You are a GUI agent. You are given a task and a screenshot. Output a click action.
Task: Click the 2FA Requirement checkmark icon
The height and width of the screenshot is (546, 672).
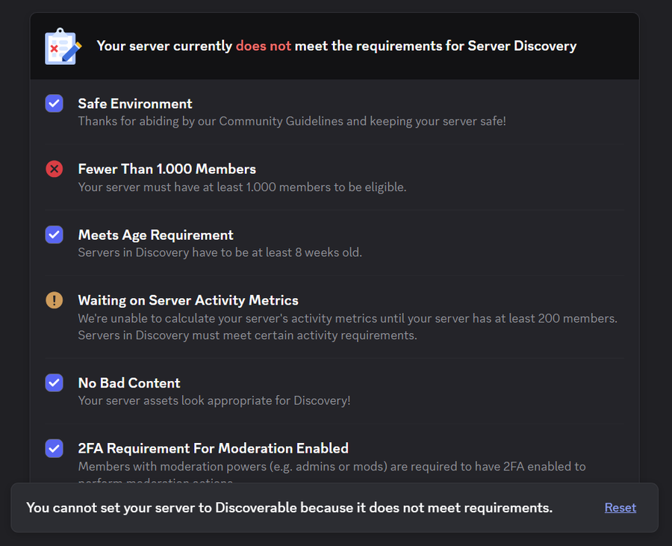point(55,448)
